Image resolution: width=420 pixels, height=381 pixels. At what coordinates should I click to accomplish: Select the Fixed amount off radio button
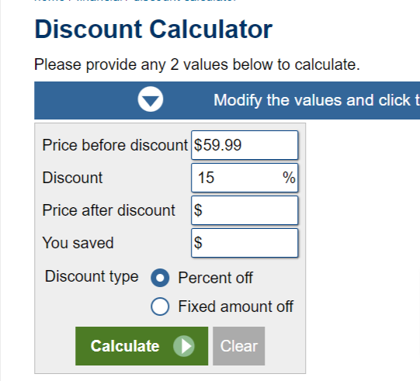(x=160, y=307)
